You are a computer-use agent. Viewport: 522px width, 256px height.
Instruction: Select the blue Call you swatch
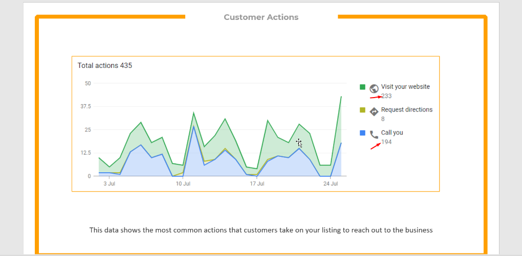click(x=362, y=133)
